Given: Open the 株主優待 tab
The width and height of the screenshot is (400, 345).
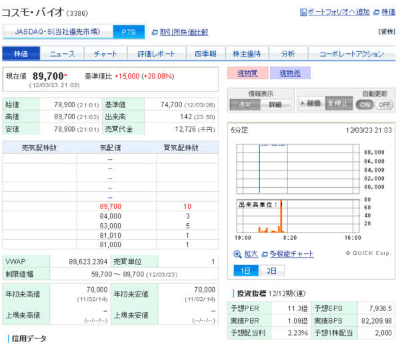Looking at the screenshot, I should pos(247,54).
